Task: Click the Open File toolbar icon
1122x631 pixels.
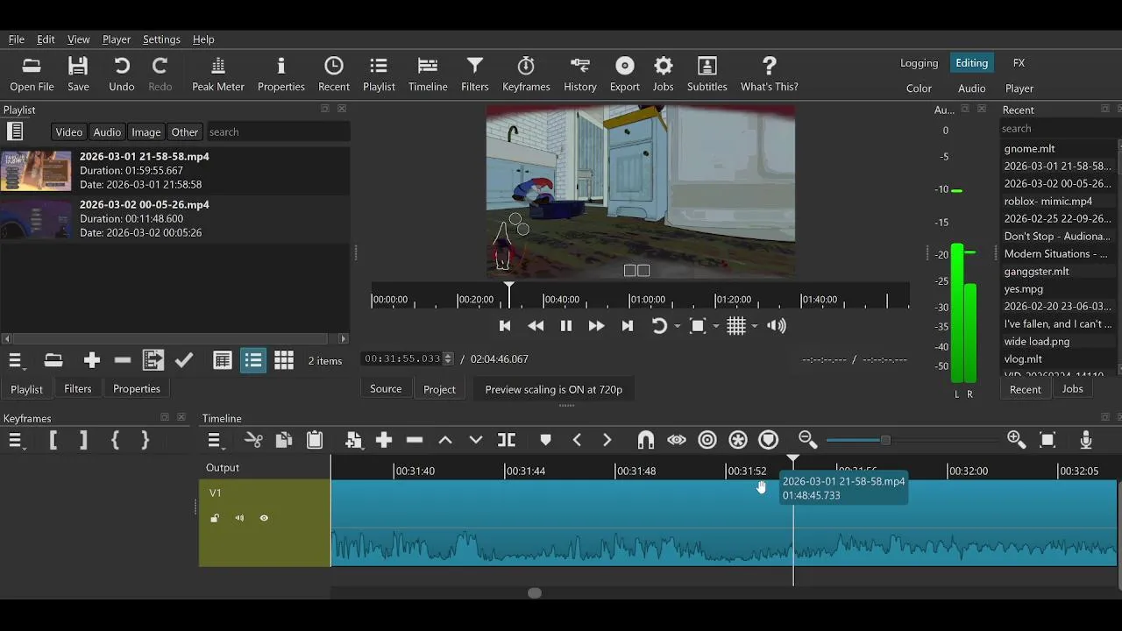Action: [32, 74]
